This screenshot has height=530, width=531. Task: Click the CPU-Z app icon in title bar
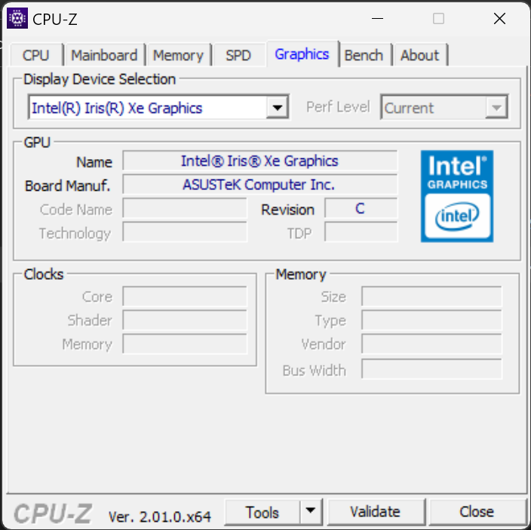click(17, 18)
